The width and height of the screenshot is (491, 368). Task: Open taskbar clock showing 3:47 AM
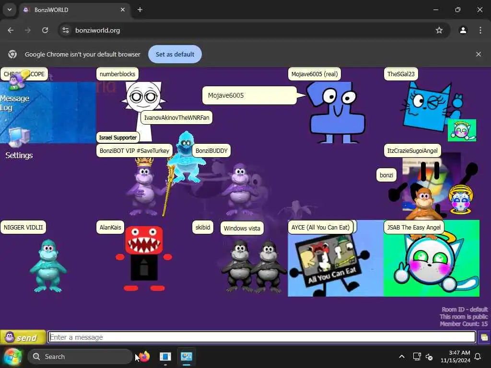click(456, 356)
